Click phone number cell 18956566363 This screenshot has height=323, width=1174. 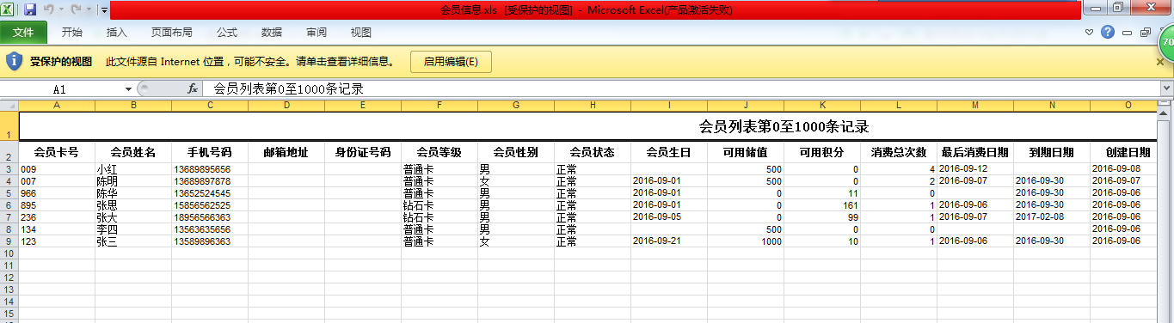pyautogui.click(x=210, y=217)
